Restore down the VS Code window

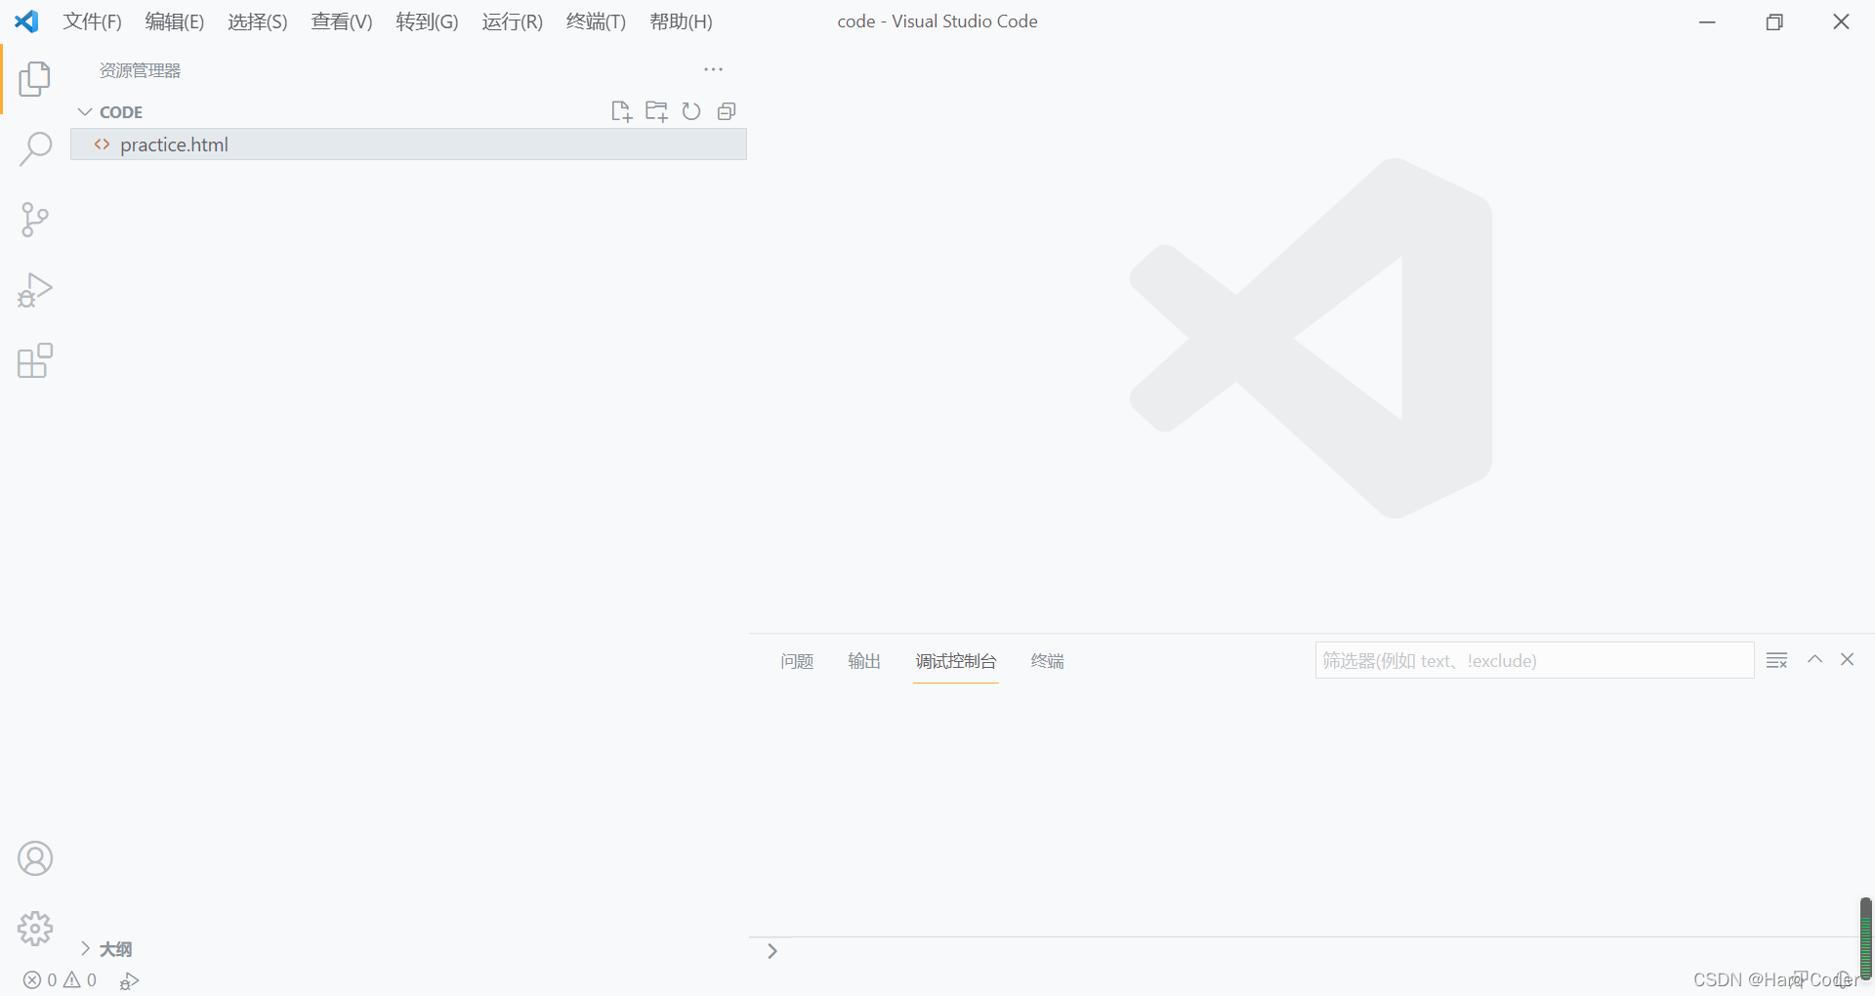(1774, 21)
